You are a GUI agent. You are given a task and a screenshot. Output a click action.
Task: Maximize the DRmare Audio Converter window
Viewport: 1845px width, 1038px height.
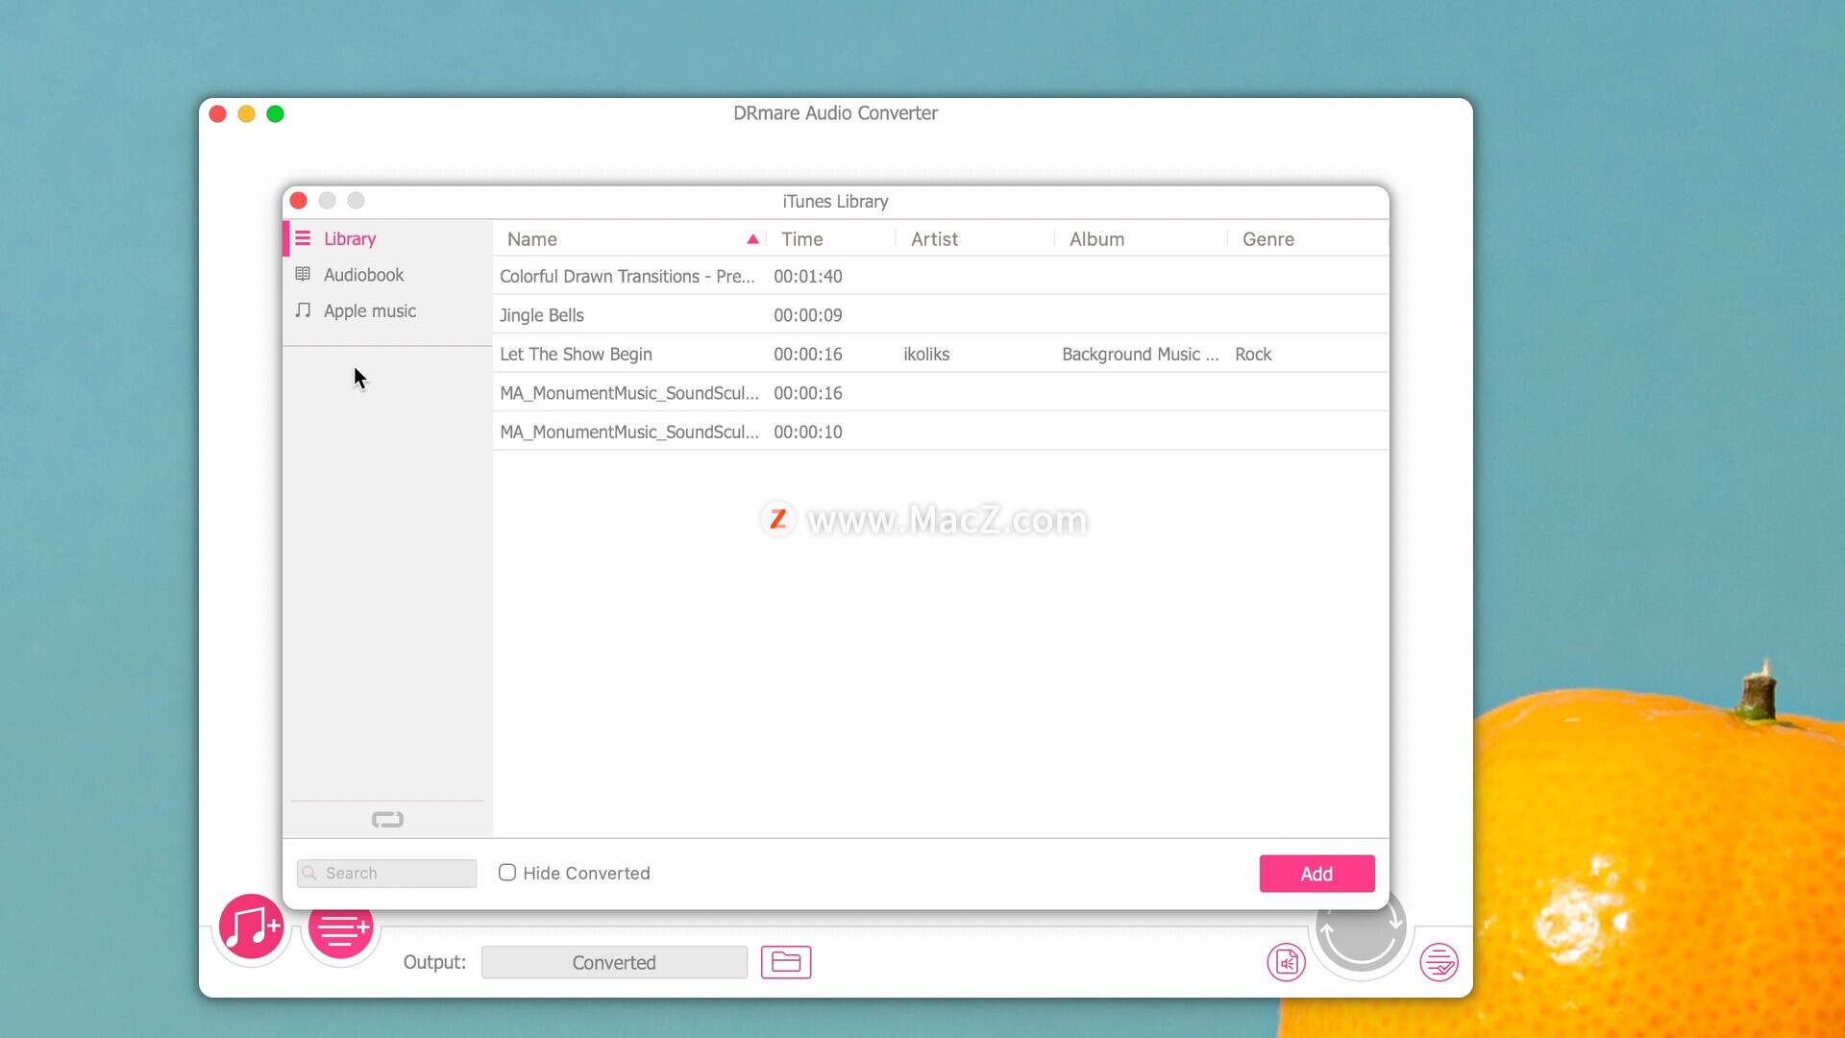coord(275,113)
